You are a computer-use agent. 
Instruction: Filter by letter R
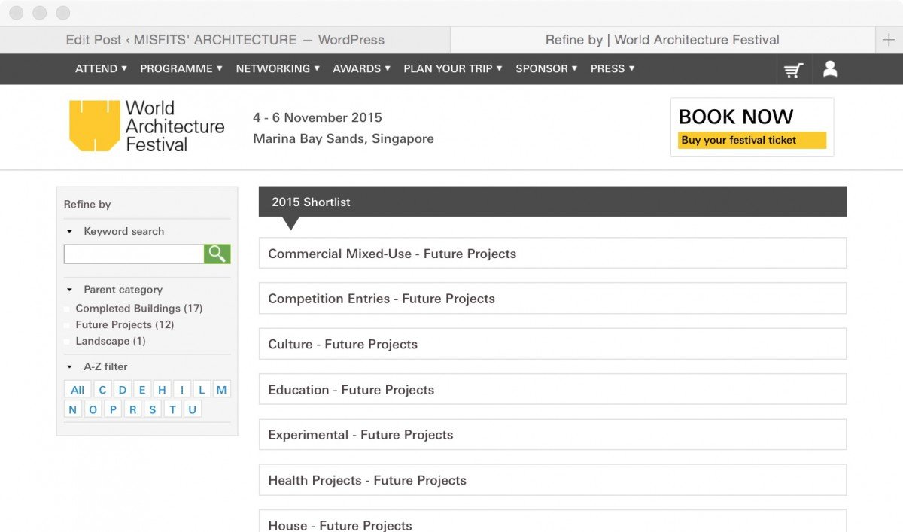point(132,409)
